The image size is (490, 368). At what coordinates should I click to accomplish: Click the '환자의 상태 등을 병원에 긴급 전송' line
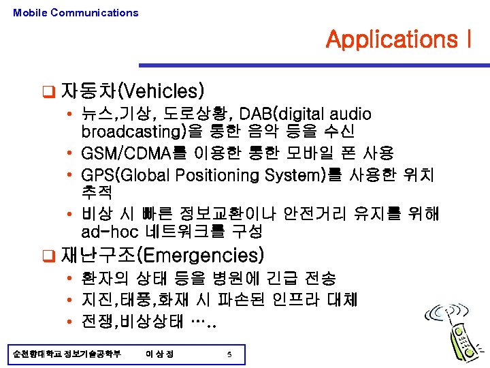(x=209, y=278)
